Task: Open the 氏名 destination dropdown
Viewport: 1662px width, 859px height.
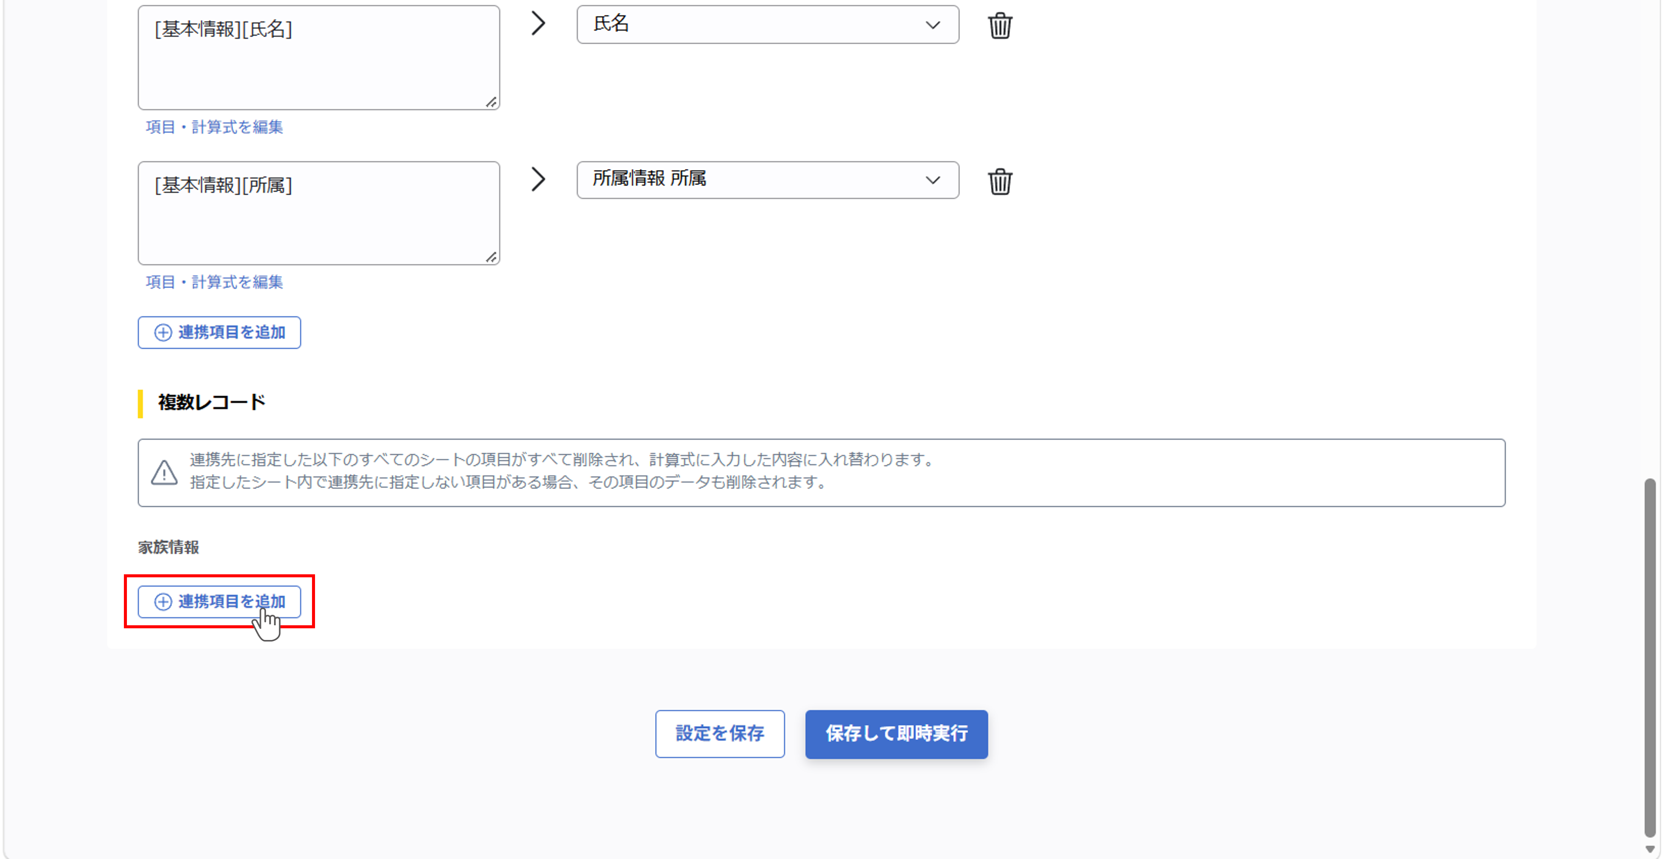Action: (x=767, y=25)
